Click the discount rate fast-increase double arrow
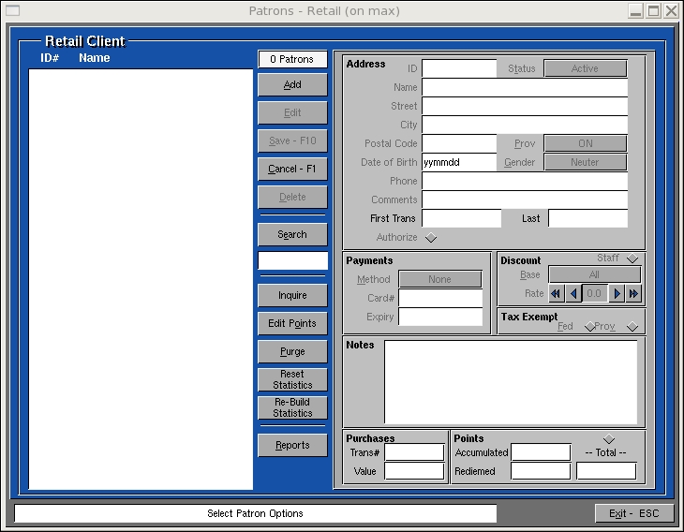 (633, 294)
